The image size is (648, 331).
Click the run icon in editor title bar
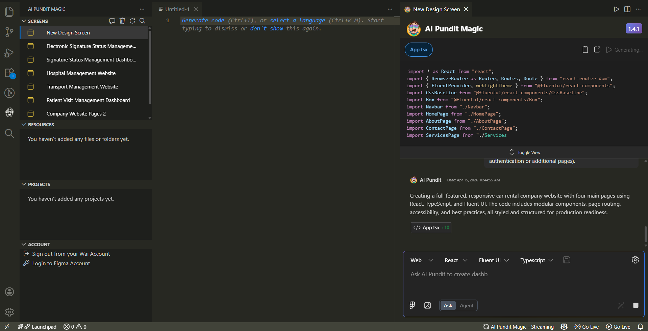[x=617, y=9]
